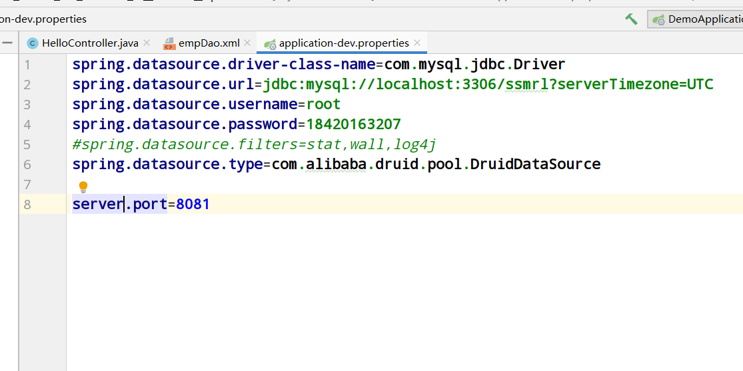743x371 pixels.
Task: Click the spring.datasource.url key
Action: (163, 85)
